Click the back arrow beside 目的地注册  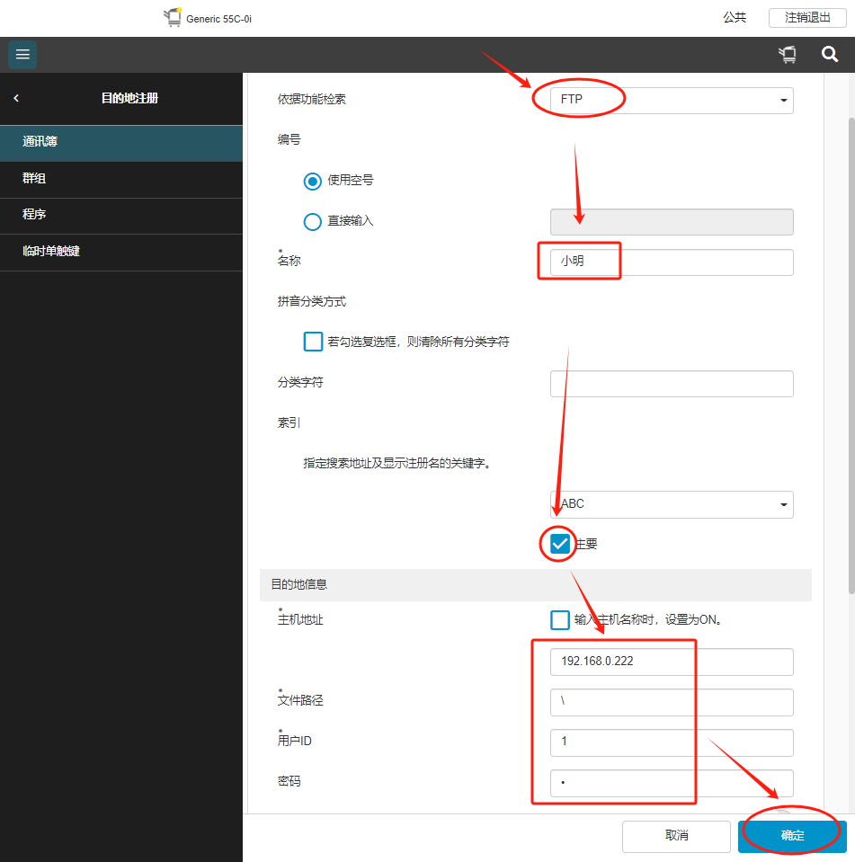(x=16, y=98)
